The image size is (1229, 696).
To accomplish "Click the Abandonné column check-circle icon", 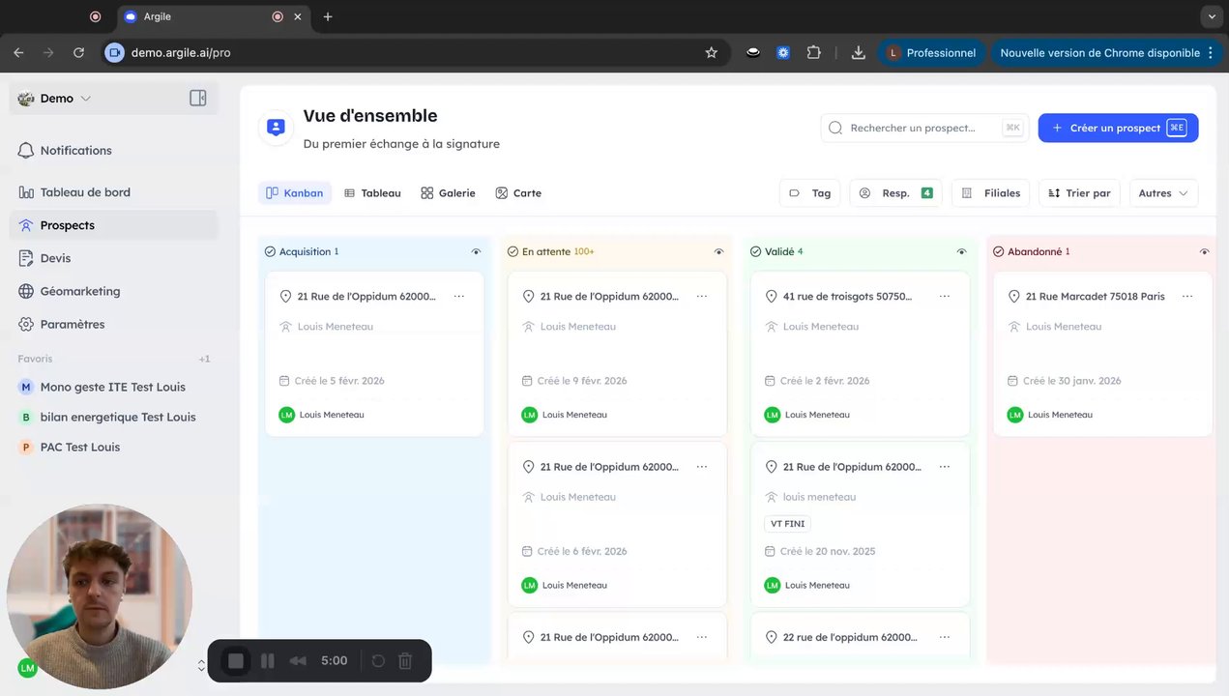I will coord(998,251).
